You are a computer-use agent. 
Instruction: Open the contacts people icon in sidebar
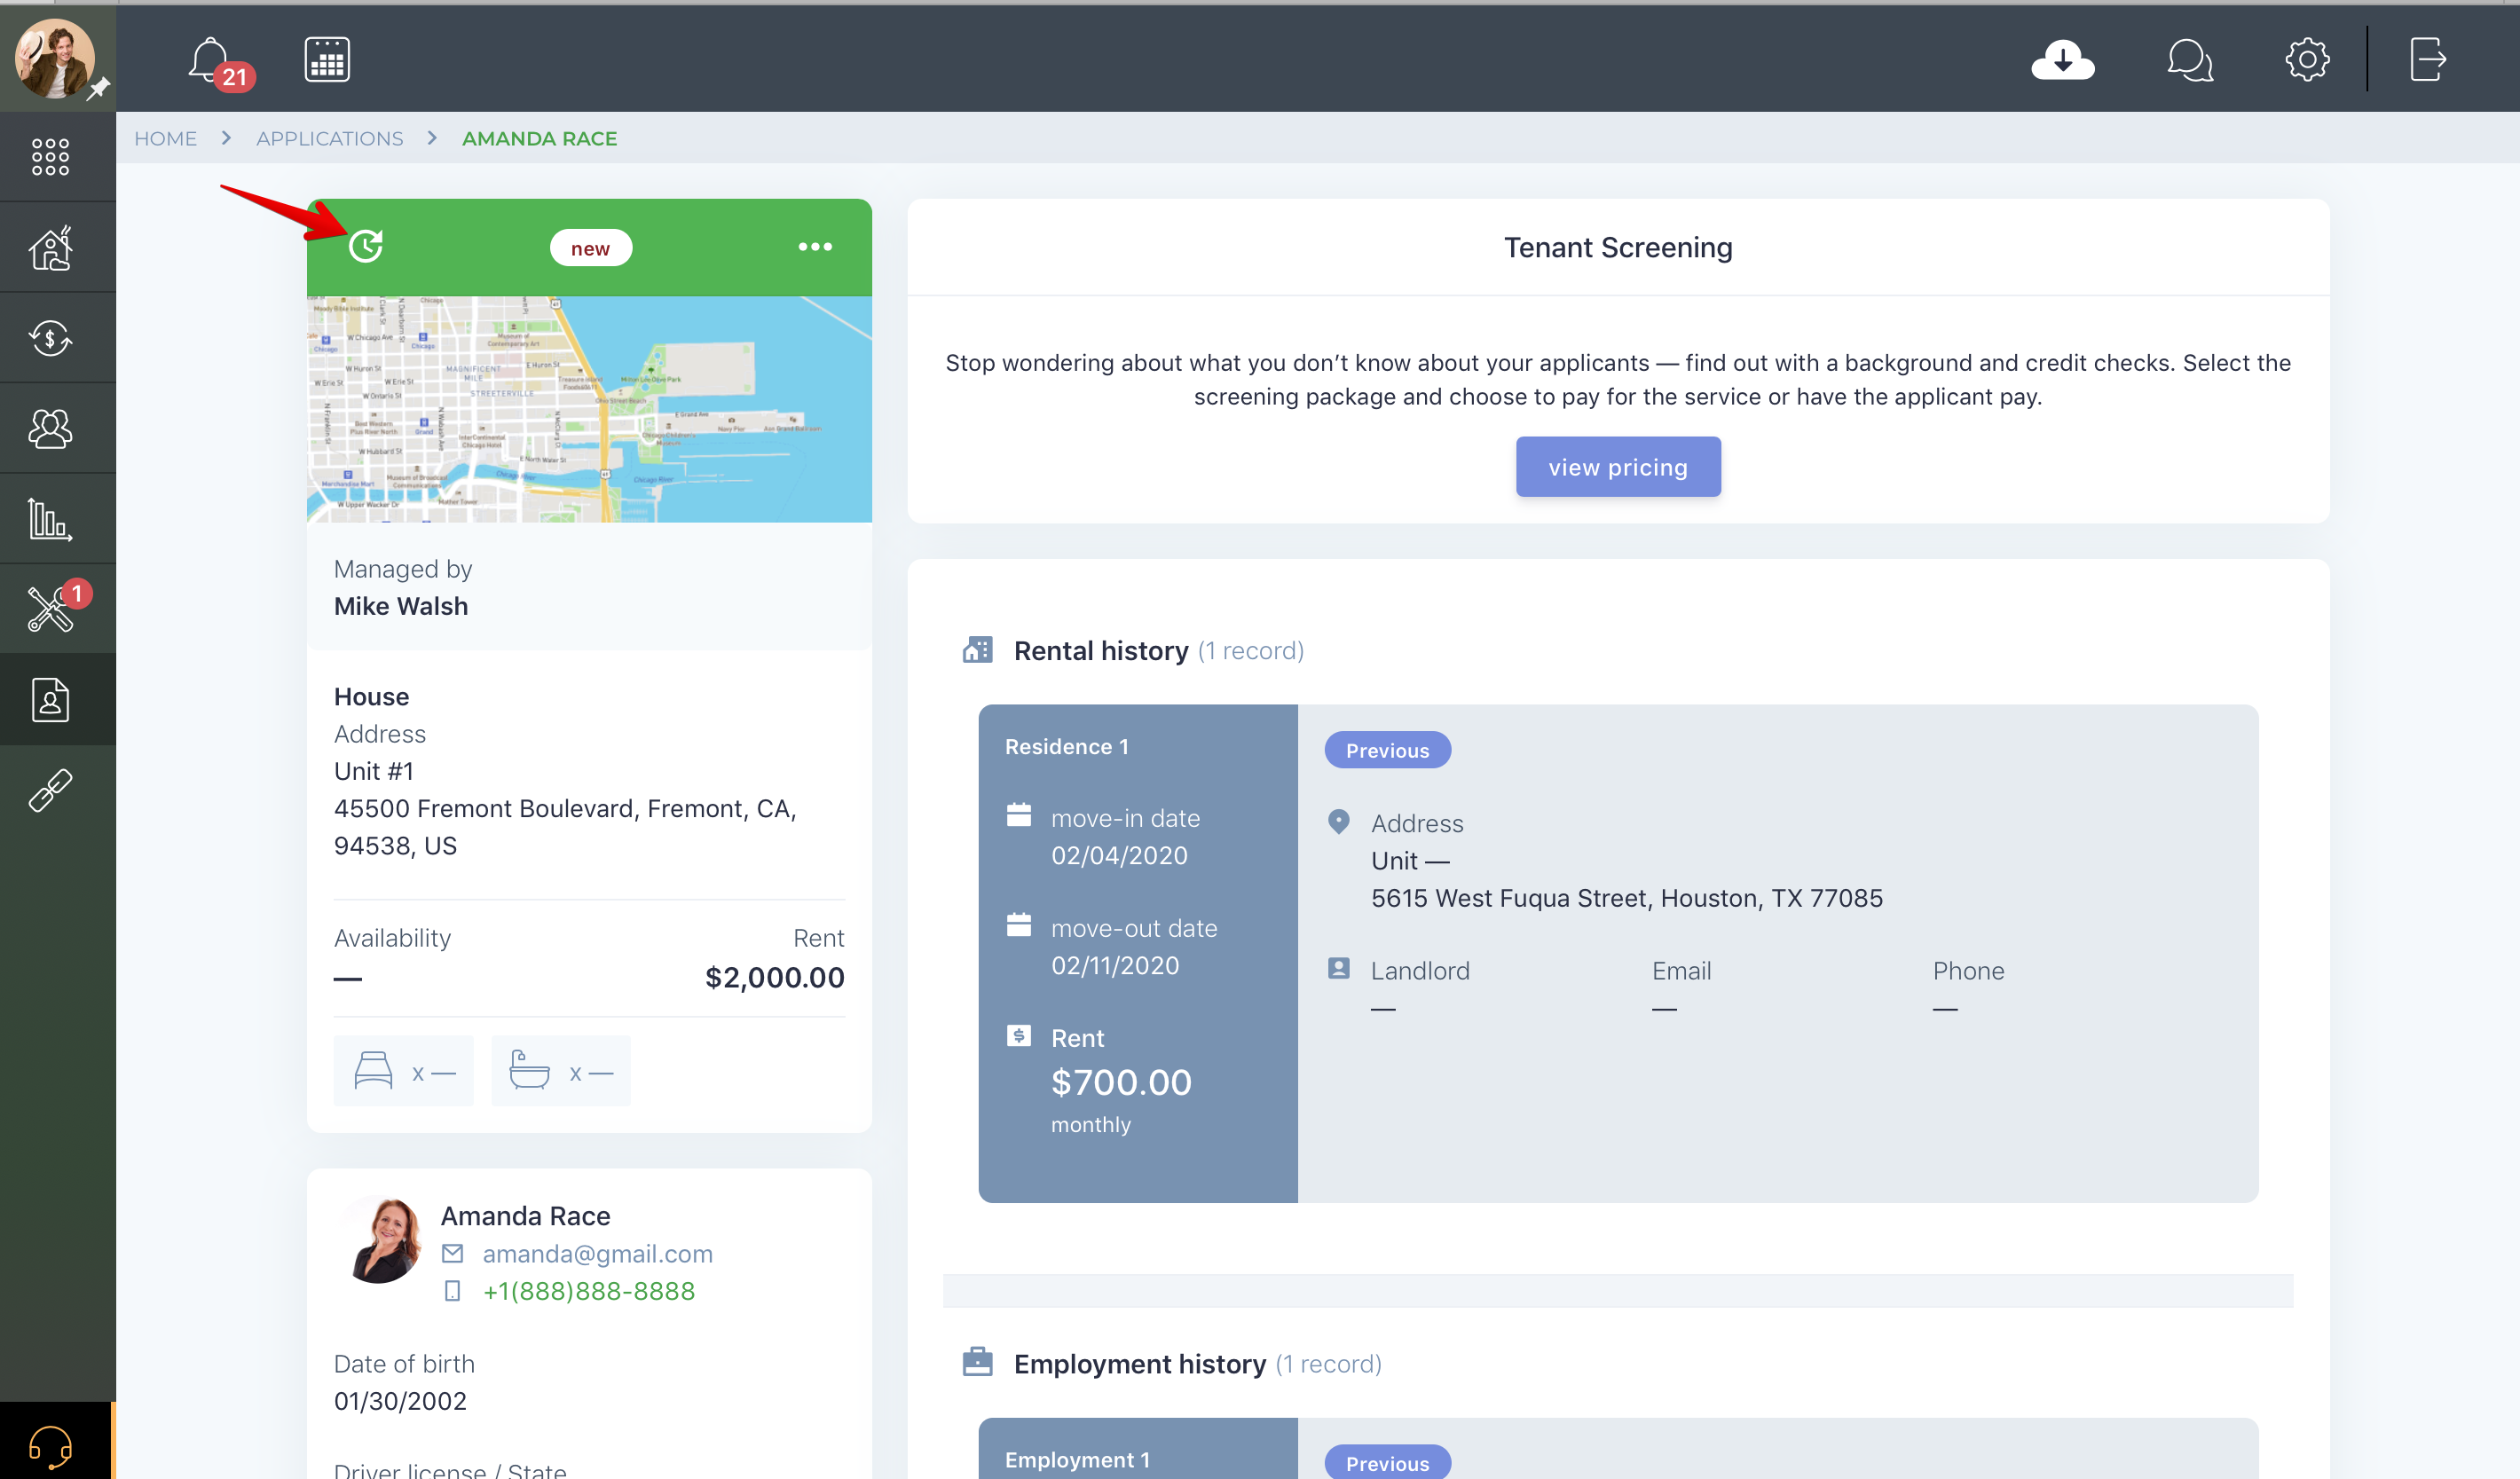tap(51, 429)
